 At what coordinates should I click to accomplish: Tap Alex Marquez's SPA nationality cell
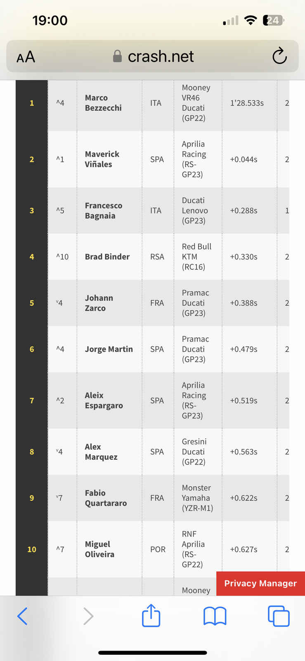pos(157,452)
